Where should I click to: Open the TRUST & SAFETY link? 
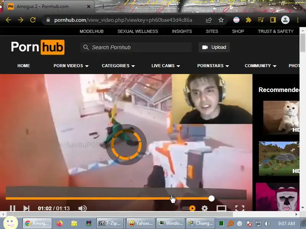point(275,31)
